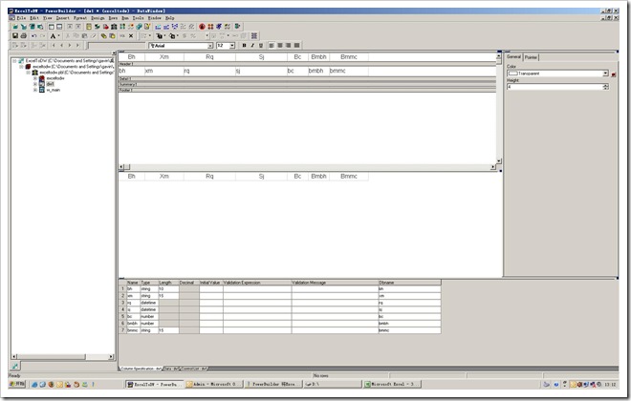
Task: Open the font size dropdown
Action: pyautogui.click(x=230, y=45)
